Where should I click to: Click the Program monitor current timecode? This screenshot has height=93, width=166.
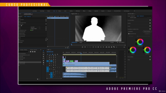click(74, 42)
